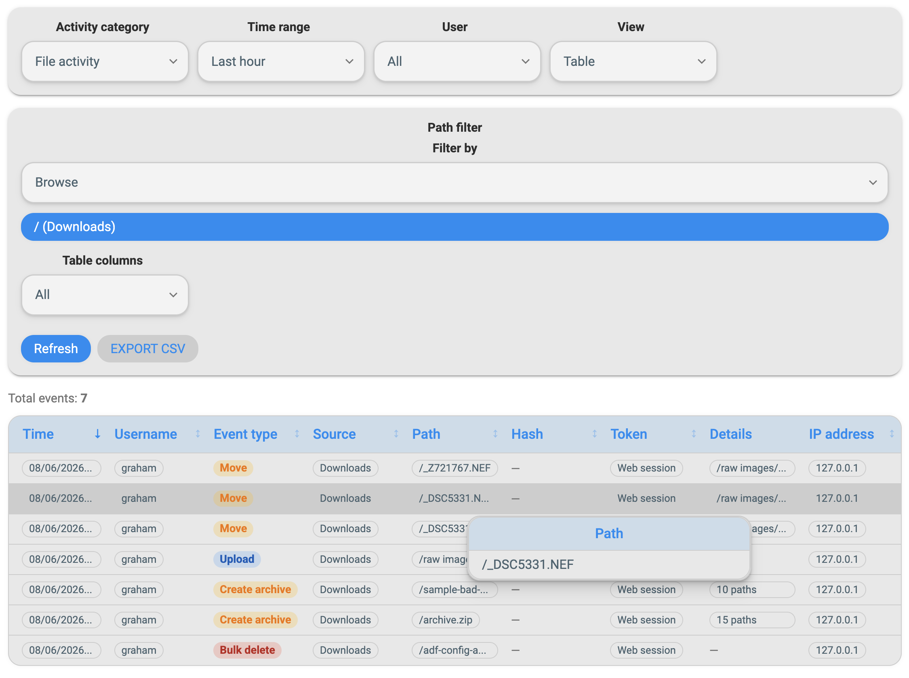Click the Upload event type badge

point(237,559)
